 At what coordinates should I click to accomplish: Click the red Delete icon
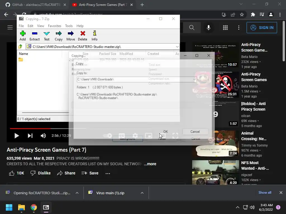(x=83, y=36)
